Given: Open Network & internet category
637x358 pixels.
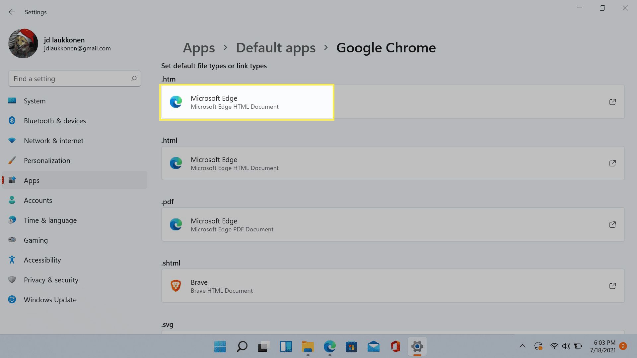Looking at the screenshot, I should click(75, 141).
